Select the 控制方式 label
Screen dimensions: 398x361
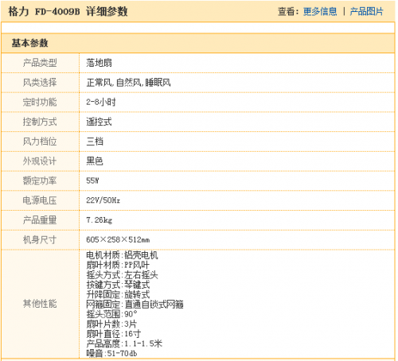click(40, 122)
